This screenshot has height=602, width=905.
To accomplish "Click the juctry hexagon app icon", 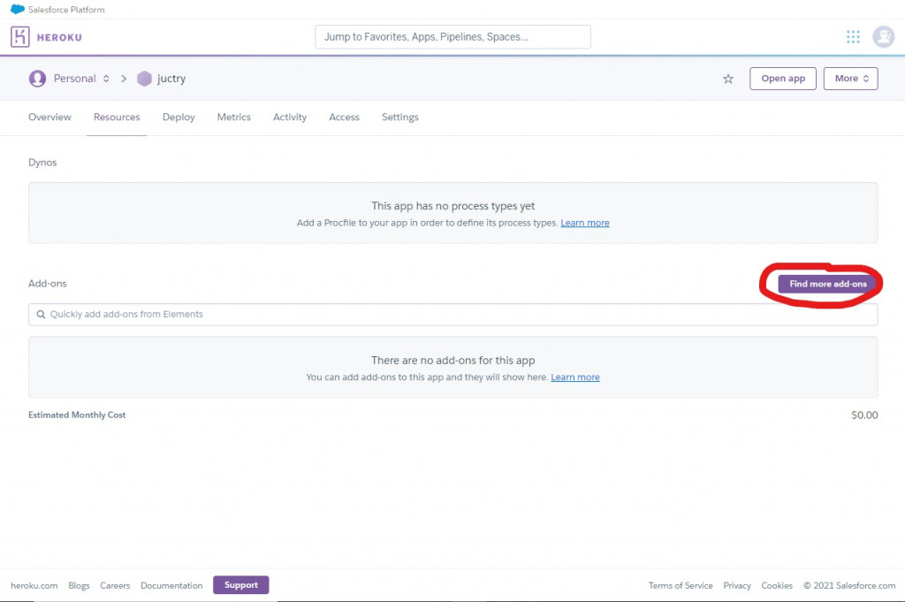I will [144, 79].
